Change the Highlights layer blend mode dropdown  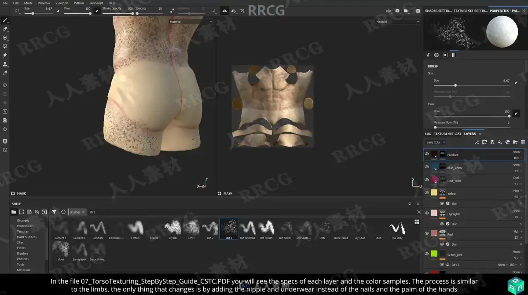point(517,211)
